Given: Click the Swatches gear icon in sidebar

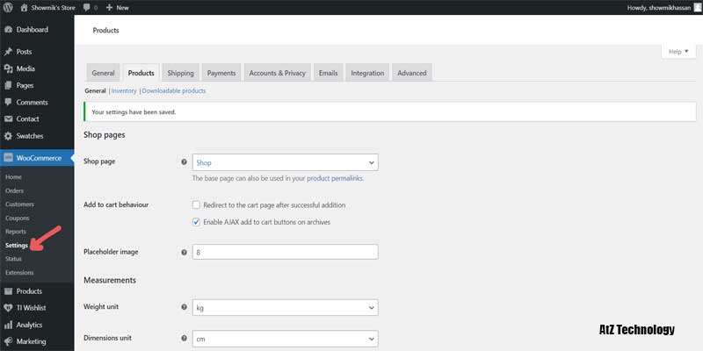Looking at the screenshot, I should (x=9, y=136).
